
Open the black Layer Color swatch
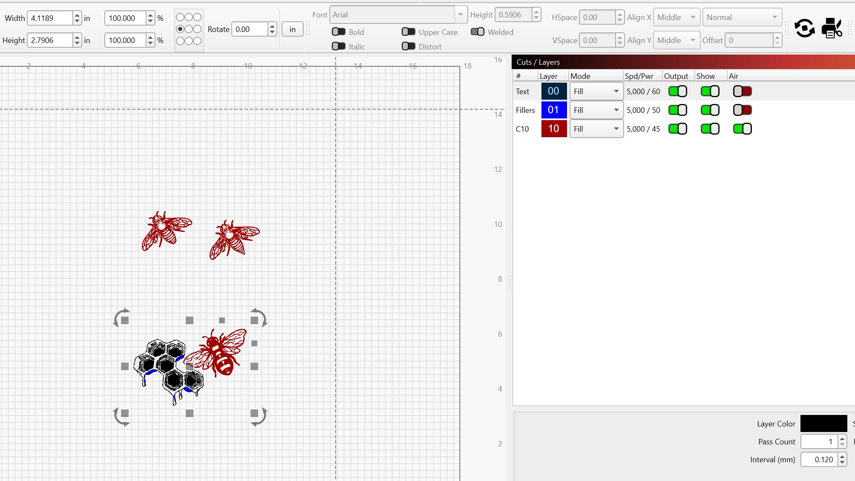pos(823,423)
